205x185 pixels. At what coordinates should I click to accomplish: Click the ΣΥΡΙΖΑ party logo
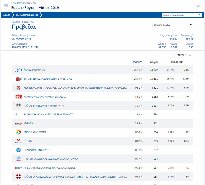[18, 79]
